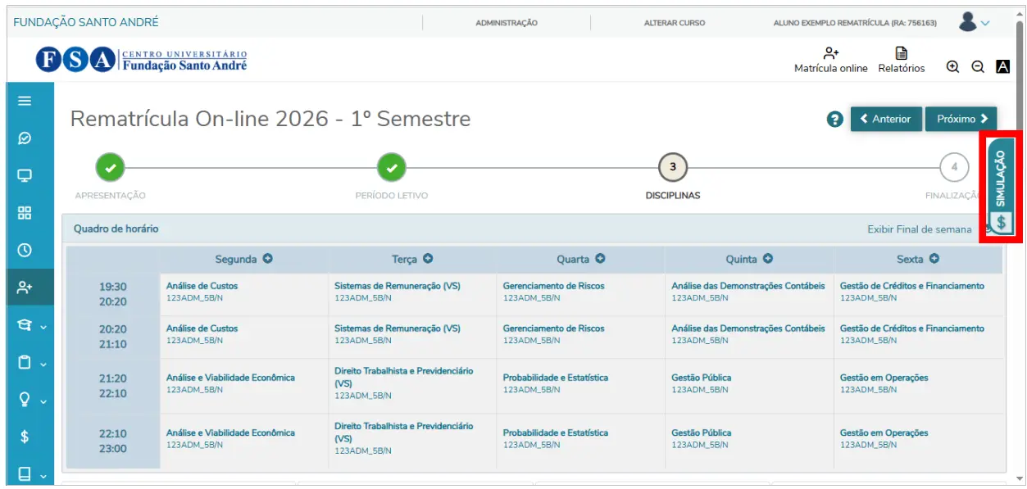This screenshot has width=1027, height=489.
Task: Click the zoom out magnifier icon
Action: coord(978,67)
